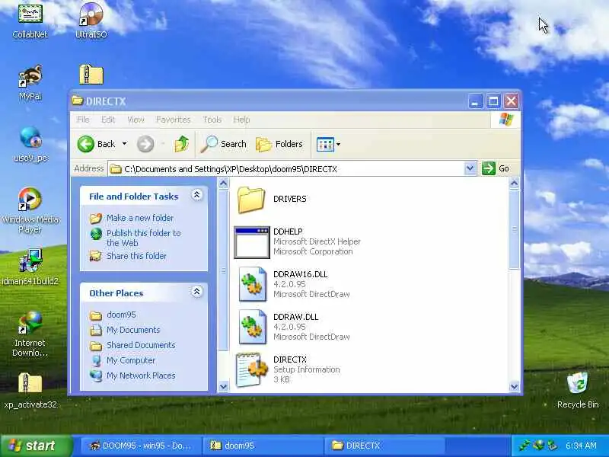Viewport: 609px width, 457px height.
Task: Click the file list scrollbar thumb
Action: pyautogui.click(x=515, y=228)
